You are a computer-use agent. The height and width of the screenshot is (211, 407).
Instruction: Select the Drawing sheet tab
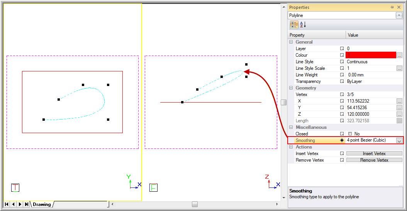click(x=42, y=204)
